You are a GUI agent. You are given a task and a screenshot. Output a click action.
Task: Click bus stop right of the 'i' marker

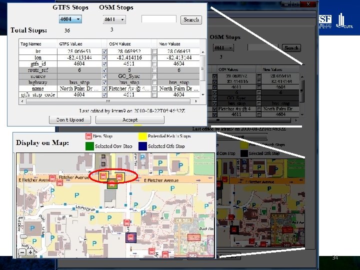tap(151, 251)
